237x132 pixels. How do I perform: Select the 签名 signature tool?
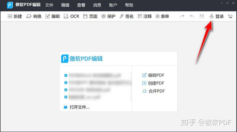pos(126,16)
